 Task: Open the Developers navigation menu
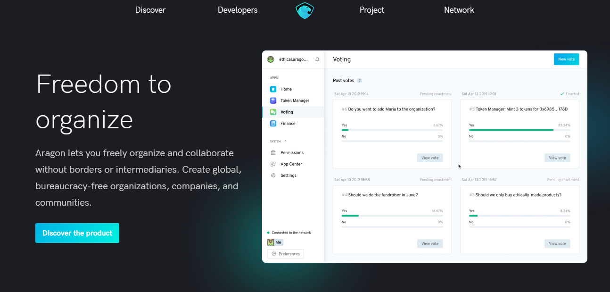[238, 10]
